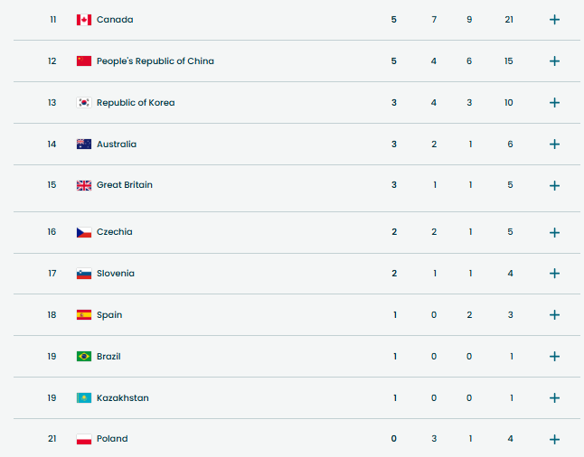Open the Australia country link
The width and height of the screenshot is (584, 457).
[x=117, y=145]
